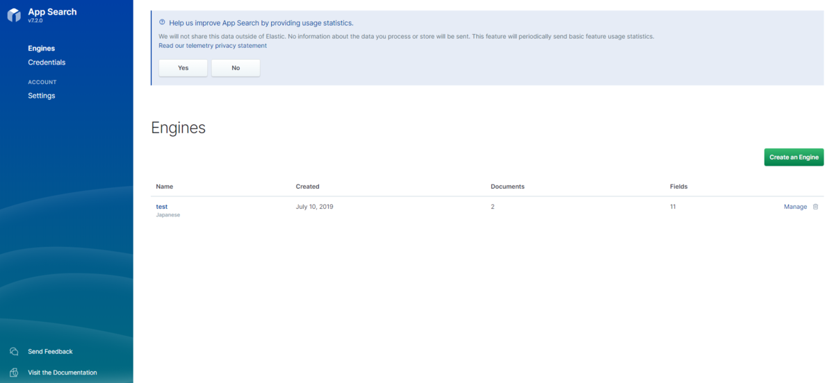
Task: Click the App Search title text
Action: coord(52,12)
